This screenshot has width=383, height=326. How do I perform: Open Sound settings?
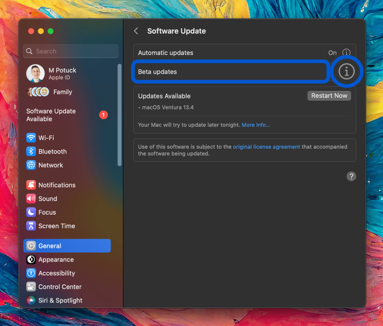pyautogui.click(x=48, y=199)
